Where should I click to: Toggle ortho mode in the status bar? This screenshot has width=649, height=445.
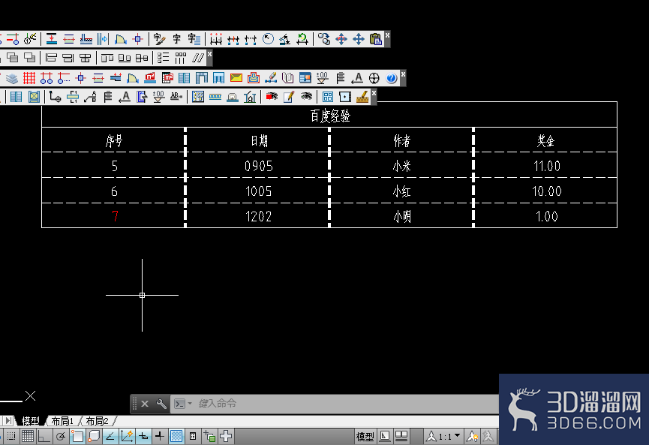(x=44, y=436)
